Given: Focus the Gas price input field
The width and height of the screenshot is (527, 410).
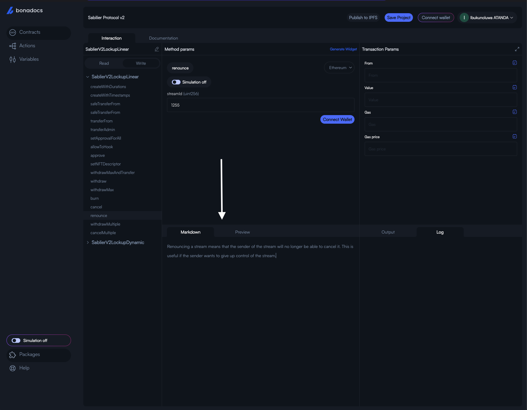Looking at the screenshot, I should 441,149.
